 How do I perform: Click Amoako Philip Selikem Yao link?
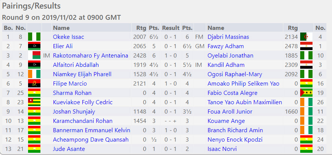pyautogui.click(x=243, y=84)
